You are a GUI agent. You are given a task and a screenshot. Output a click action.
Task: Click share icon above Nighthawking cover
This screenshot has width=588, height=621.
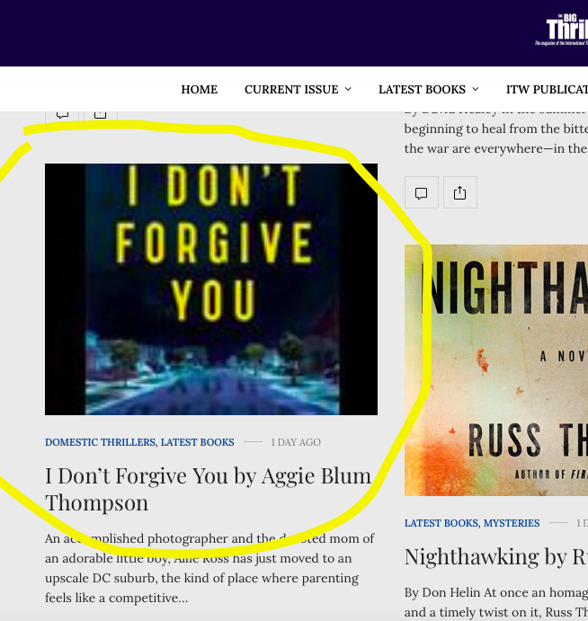click(460, 192)
